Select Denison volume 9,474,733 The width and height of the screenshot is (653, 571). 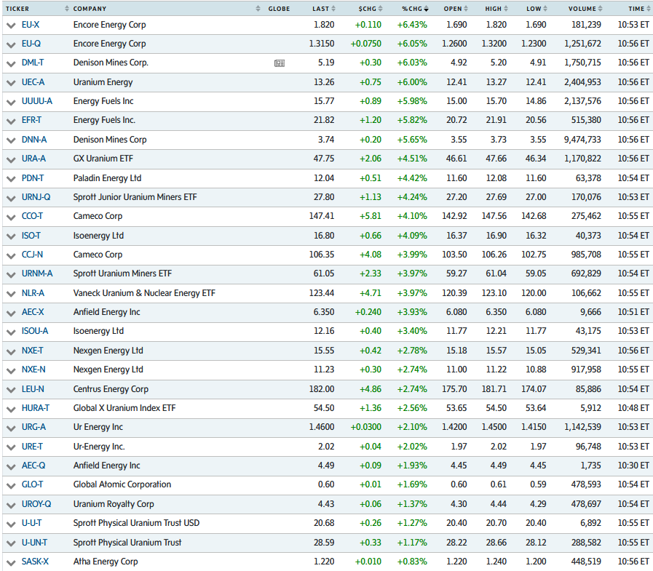[582, 140]
